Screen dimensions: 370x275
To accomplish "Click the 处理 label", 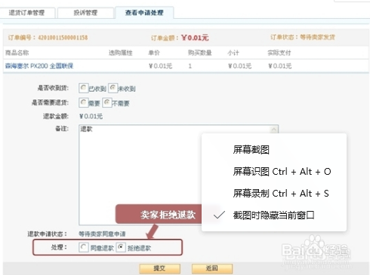I will pos(59,247).
